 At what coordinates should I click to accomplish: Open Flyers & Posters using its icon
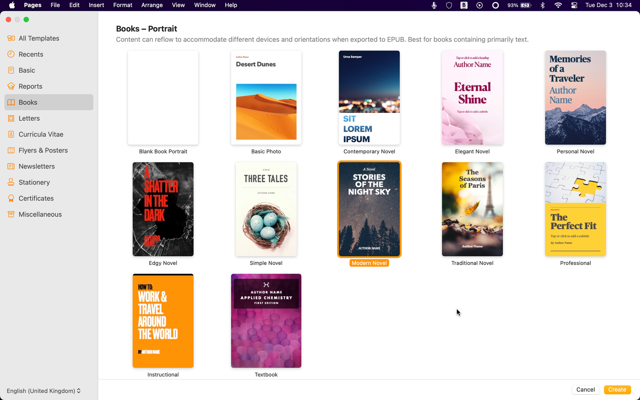11,150
